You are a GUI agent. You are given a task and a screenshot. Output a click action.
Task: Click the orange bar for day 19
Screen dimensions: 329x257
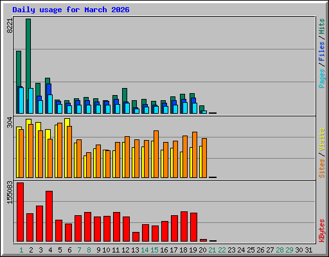click(195, 155)
